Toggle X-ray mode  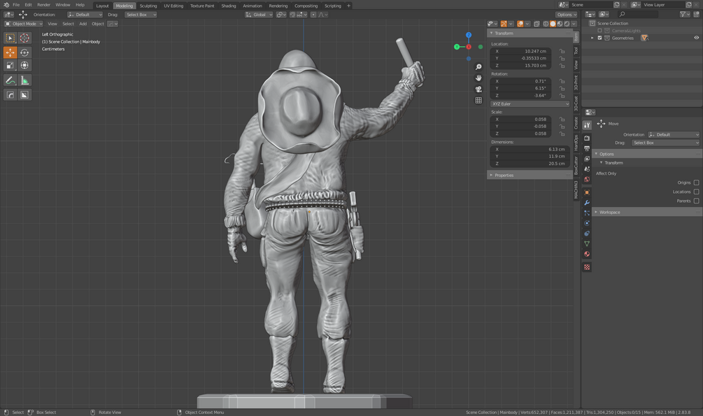pyautogui.click(x=537, y=24)
